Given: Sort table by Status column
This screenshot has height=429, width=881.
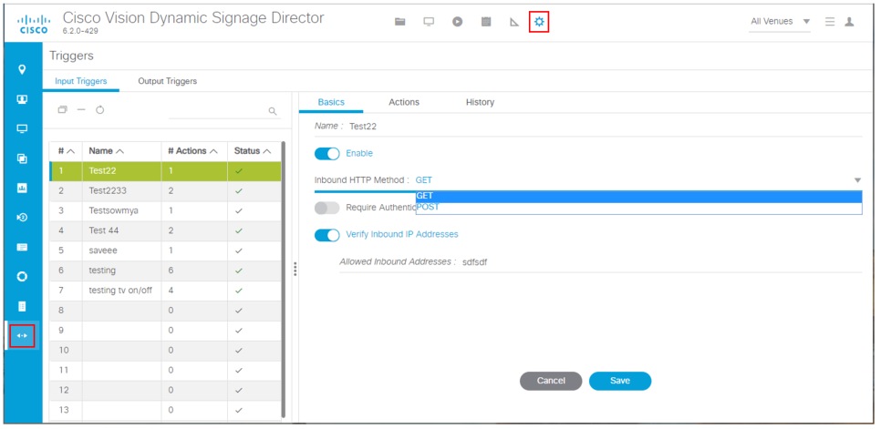Looking at the screenshot, I should tap(253, 151).
